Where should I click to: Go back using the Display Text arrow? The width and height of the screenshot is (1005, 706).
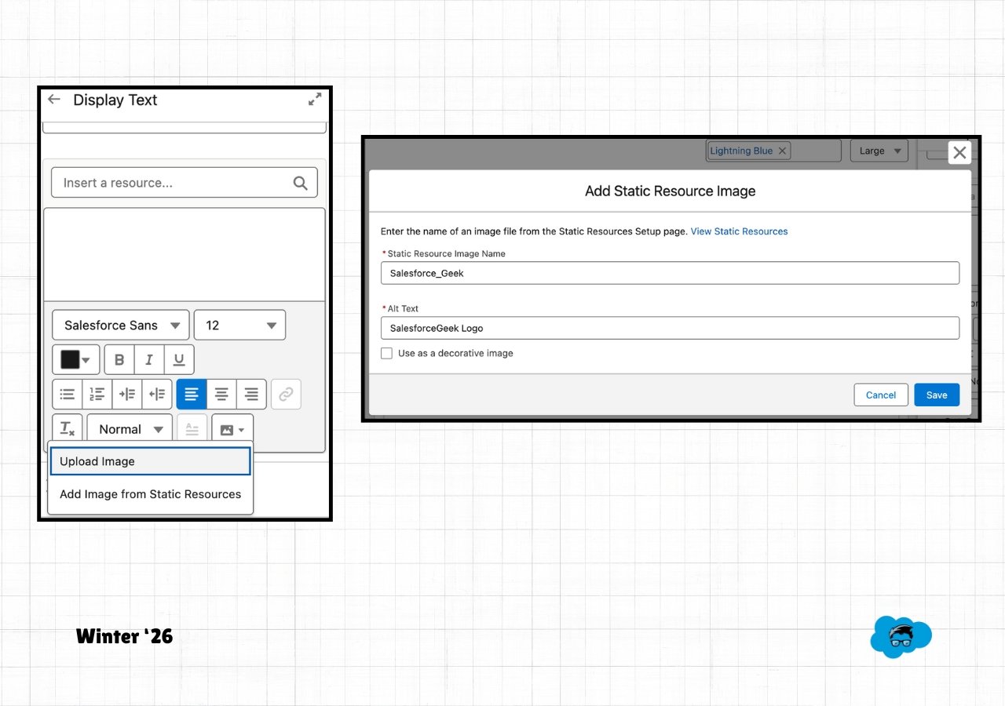[53, 100]
